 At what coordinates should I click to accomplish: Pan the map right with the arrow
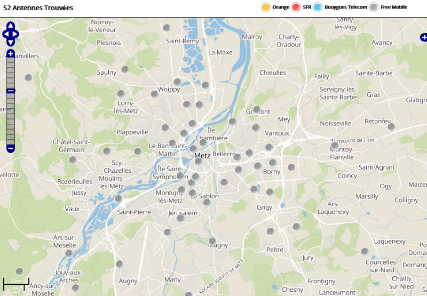tap(17, 34)
